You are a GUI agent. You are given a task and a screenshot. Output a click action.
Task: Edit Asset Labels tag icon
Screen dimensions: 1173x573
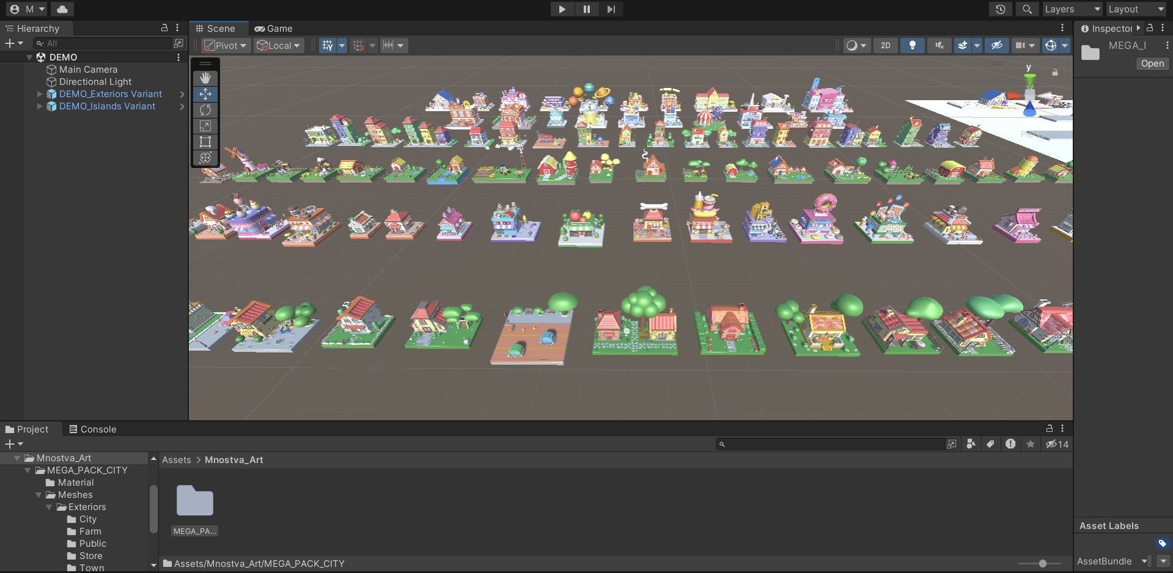pos(1162,543)
